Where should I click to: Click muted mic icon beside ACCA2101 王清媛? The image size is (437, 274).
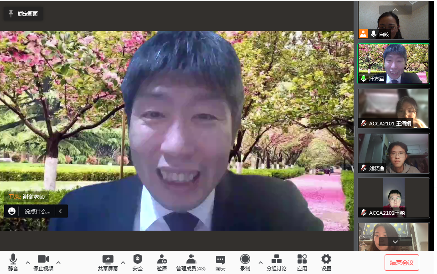click(364, 123)
